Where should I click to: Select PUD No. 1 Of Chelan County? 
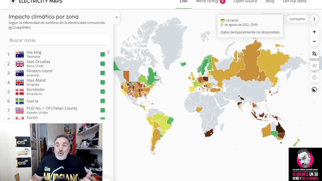(57, 110)
